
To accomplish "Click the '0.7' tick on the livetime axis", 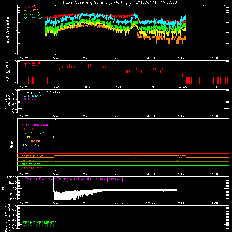I will point(14,220).
